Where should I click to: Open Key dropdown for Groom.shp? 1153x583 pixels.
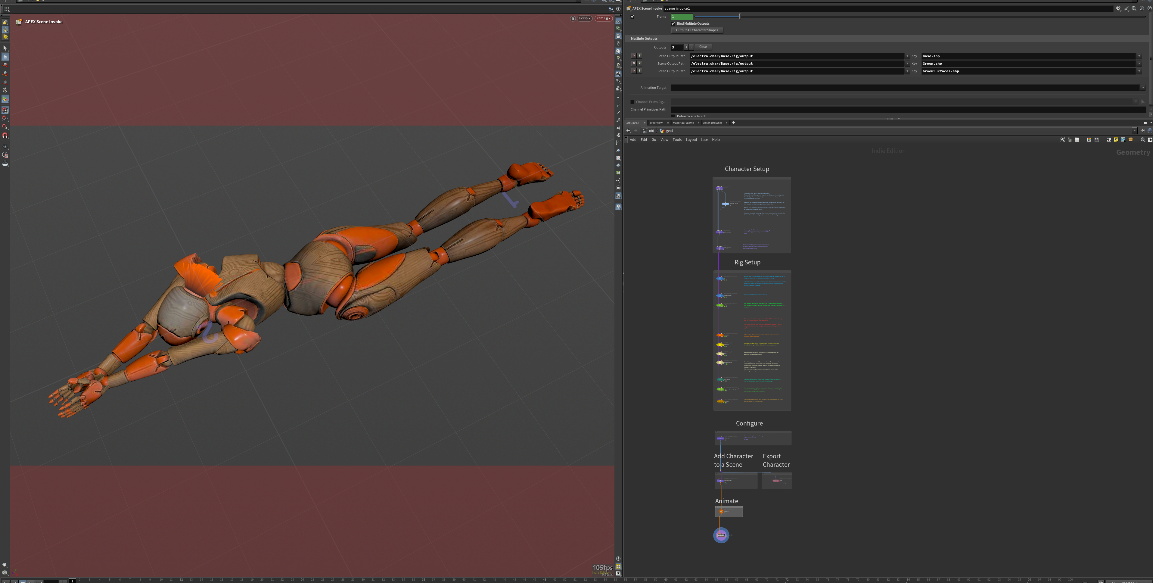1139,64
